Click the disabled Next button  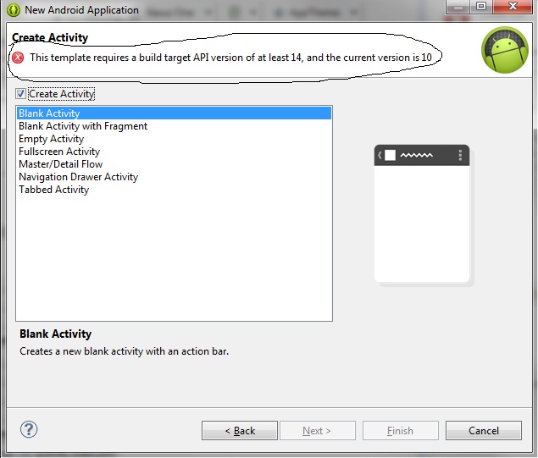click(x=318, y=431)
